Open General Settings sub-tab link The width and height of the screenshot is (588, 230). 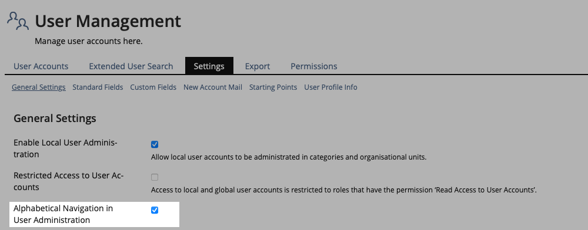39,87
